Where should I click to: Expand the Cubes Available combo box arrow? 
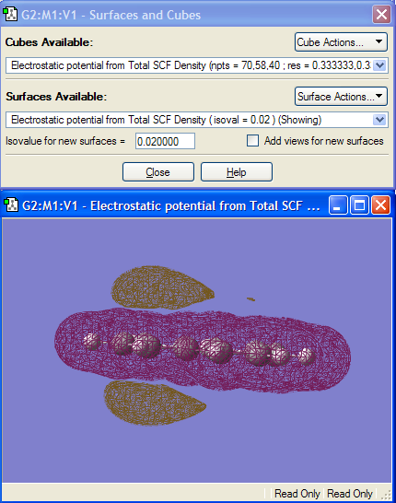click(x=380, y=65)
